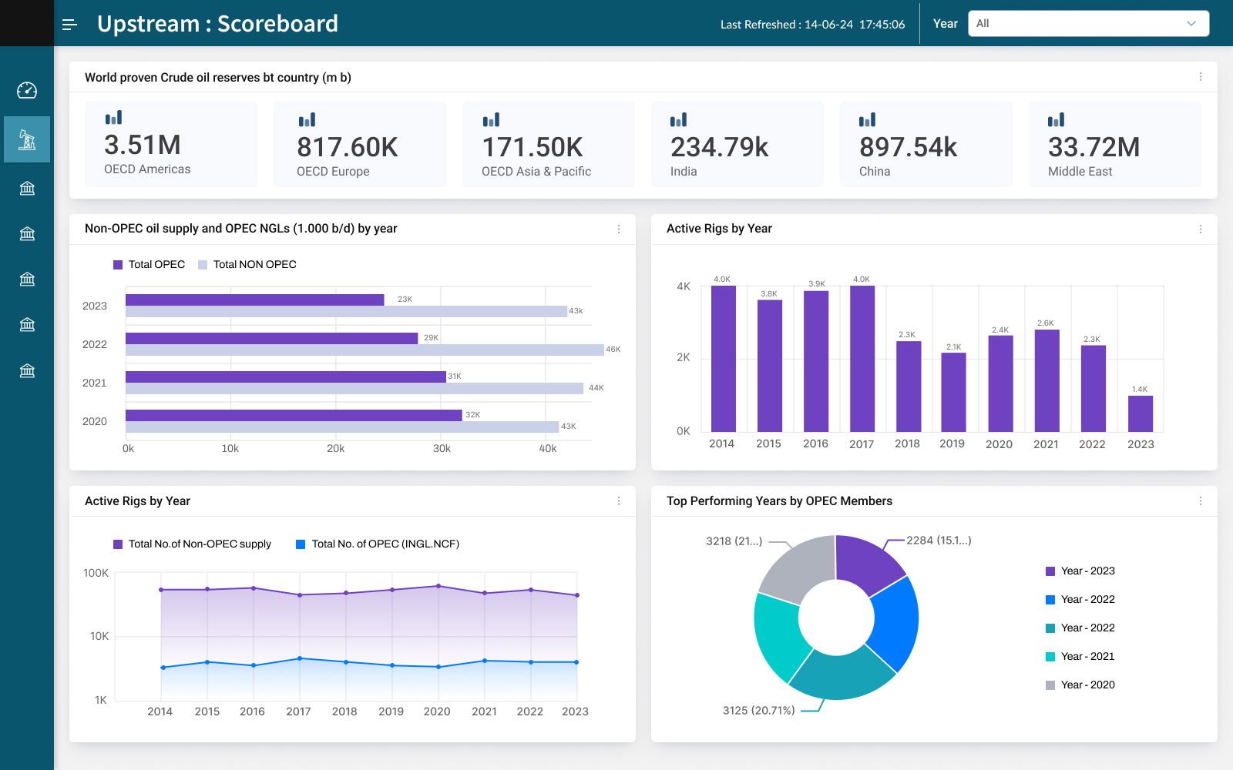Open options menu for Non-OPEC oil supply chart
Screen dimensions: 1233x770
click(618, 229)
